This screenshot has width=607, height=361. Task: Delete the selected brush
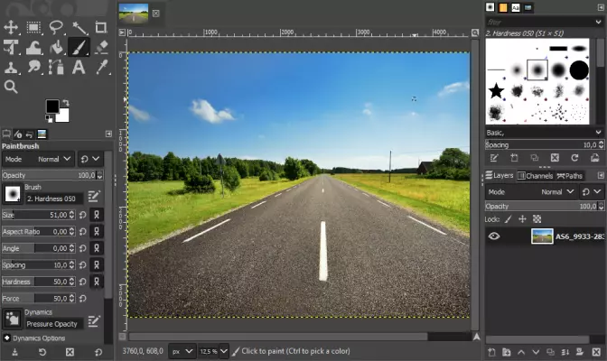click(555, 157)
